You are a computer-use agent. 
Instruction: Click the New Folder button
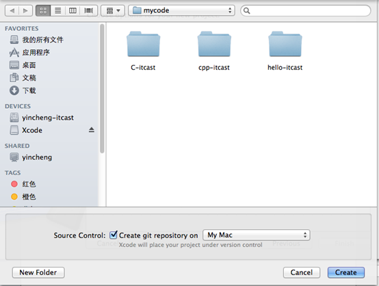pyautogui.click(x=38, y=272)
